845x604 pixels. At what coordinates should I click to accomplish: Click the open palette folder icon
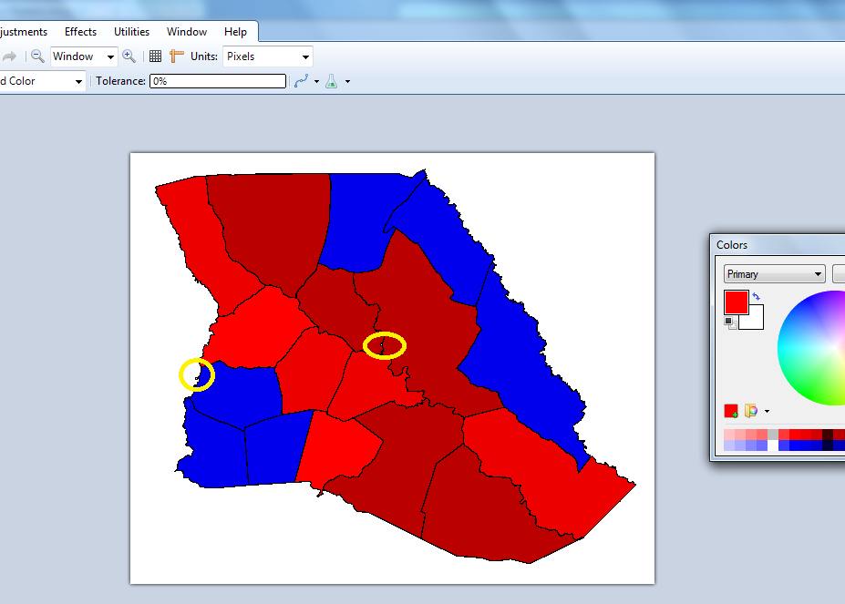(751, 411)
